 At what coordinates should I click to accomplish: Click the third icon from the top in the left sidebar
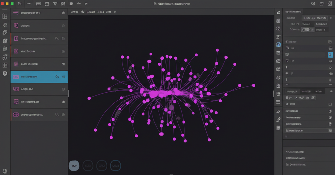point(5,33)
